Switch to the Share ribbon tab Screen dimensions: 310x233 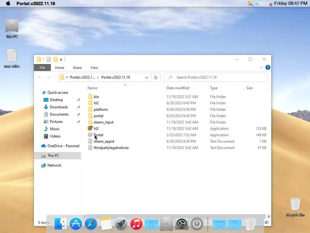point(77,68)
